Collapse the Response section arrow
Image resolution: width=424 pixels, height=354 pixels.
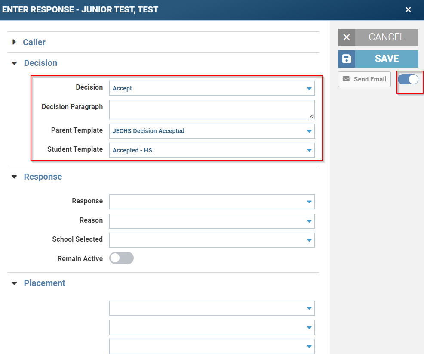pyautogui.click(x=14, y=177)
